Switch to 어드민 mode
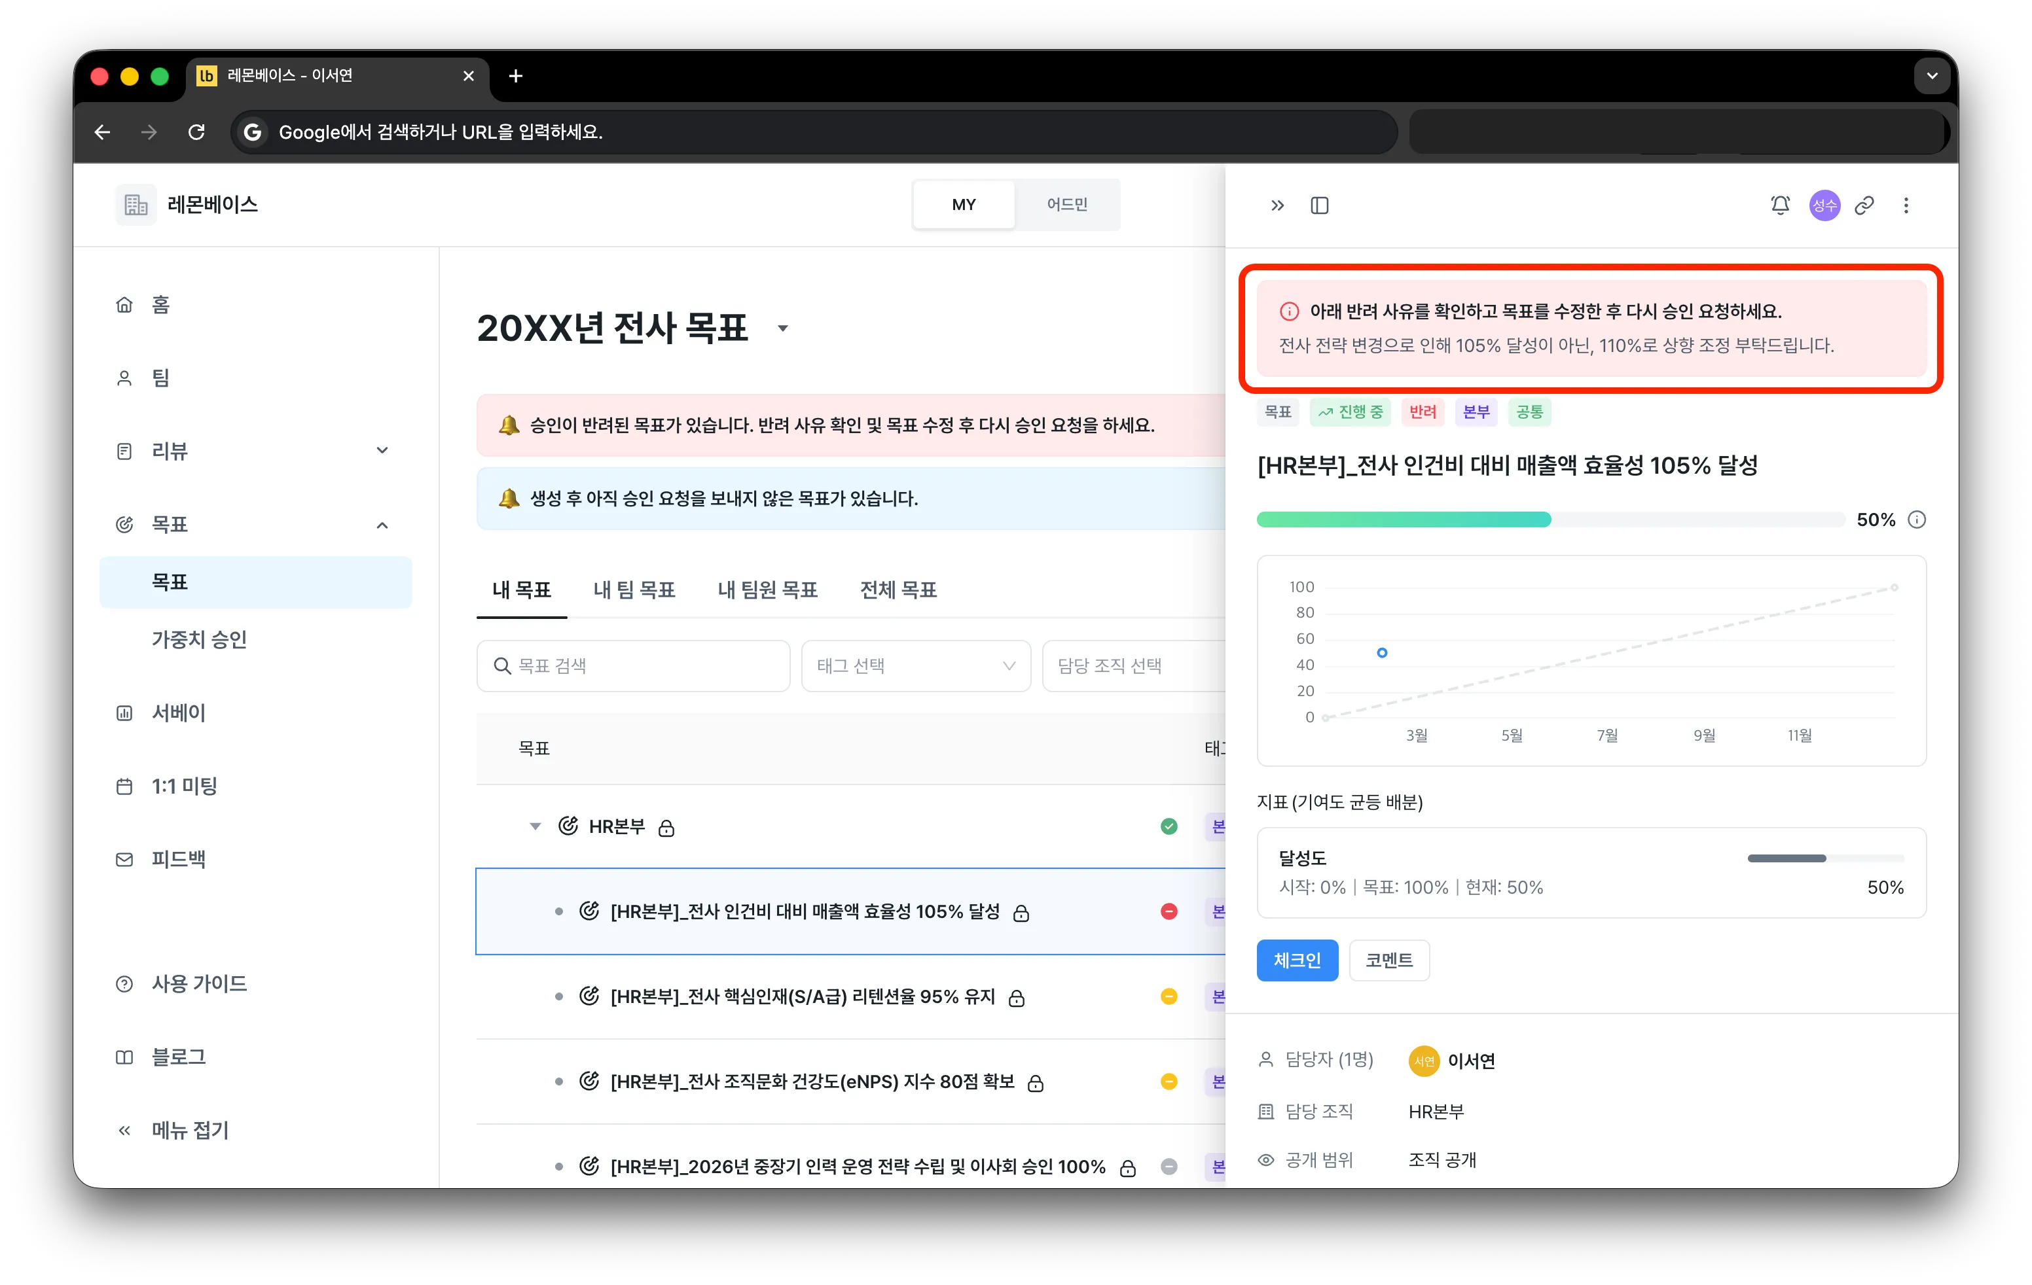The width and height of the screenshot is (2032, 1285). (1066, 204)
